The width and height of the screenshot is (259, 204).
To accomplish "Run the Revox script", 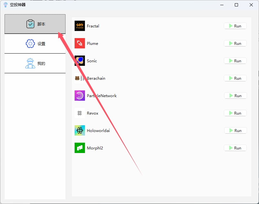I will tap(235, 113).
